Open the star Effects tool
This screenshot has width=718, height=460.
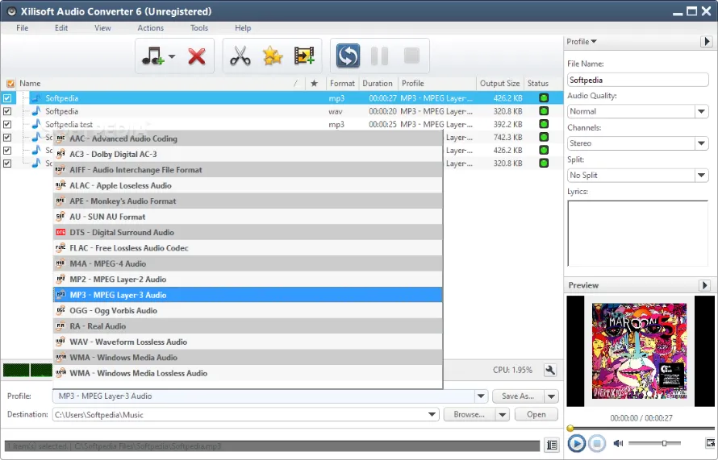coord(273,56)
